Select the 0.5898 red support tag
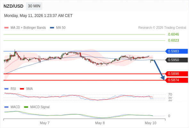The image size is (189, 128). tap(177, 74)
